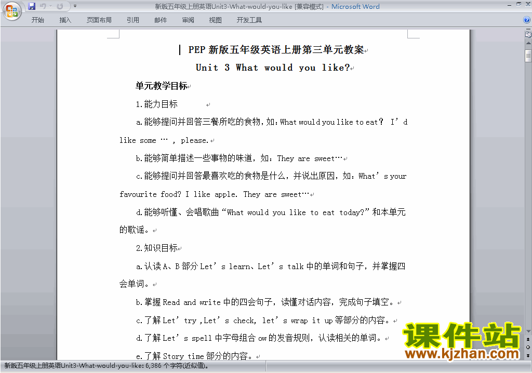Open the undo history dropdown arrow
This screenshot has width=532, height=373.
tap(50, 6)
